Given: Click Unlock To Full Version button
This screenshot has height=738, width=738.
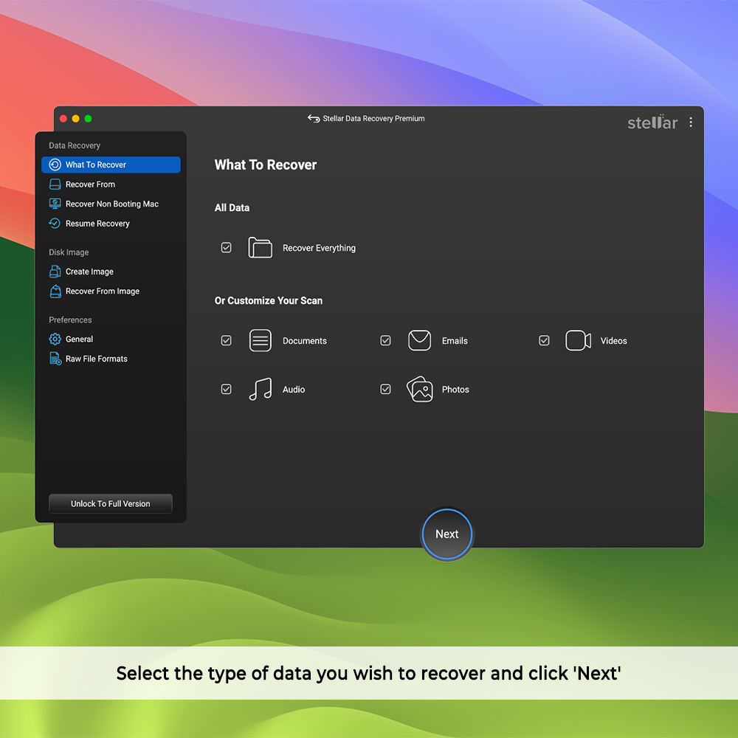Looking at the screenshot, I should pyautogui.click(x=111, y=504).
